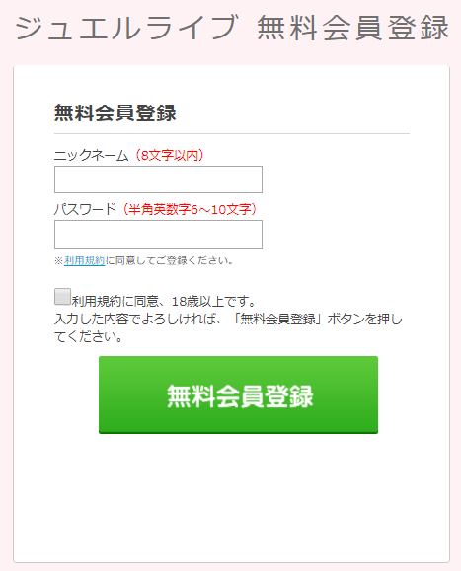Click the 入力した内容でよろしければ instruction text
Viewport: 461px width, 571px height.
137,319
